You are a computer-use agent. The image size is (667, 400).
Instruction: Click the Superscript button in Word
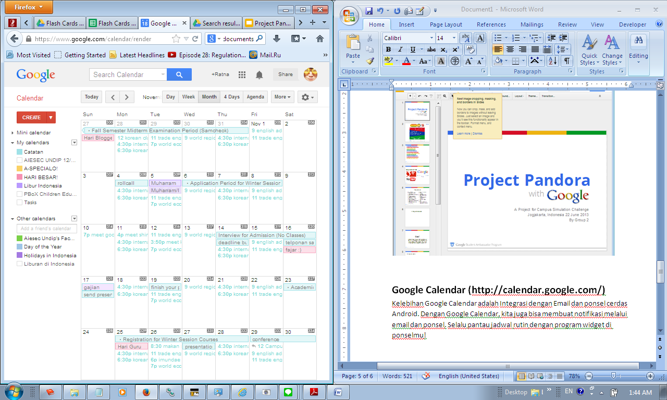pyautogui.click(x=455, y=49)
